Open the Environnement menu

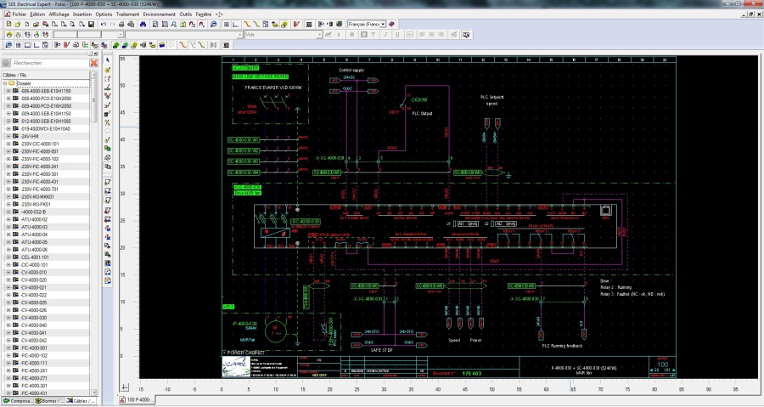pyautogui.click(x=160, y=14)
